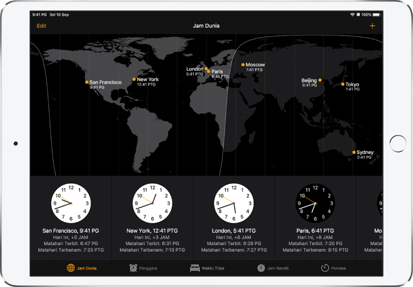This screenshot has width=413, height=287.
Task: Select Moscow dot on map
Action: 243,65
